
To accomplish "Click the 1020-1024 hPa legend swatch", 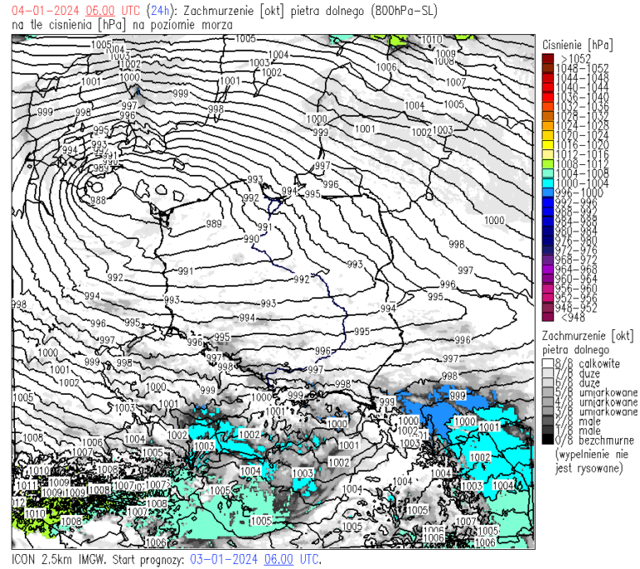I will click(547, 134).
